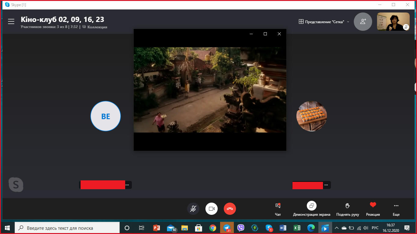Click the BE participant avatar
Screen dimensions: 417x234
point(106,116)
